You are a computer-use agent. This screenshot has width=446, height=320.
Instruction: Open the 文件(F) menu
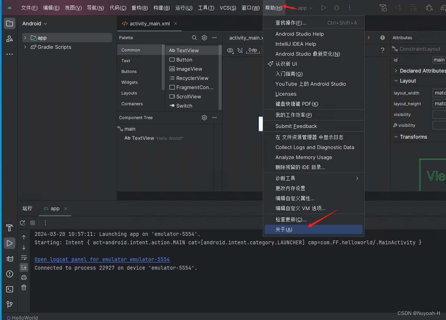tap(29, 8)
